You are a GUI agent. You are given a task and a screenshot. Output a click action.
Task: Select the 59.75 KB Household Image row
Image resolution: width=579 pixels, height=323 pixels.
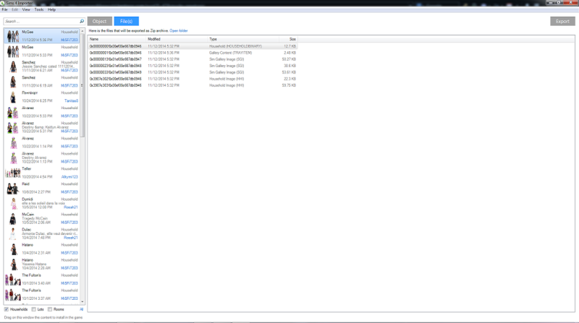coord(193,85)
